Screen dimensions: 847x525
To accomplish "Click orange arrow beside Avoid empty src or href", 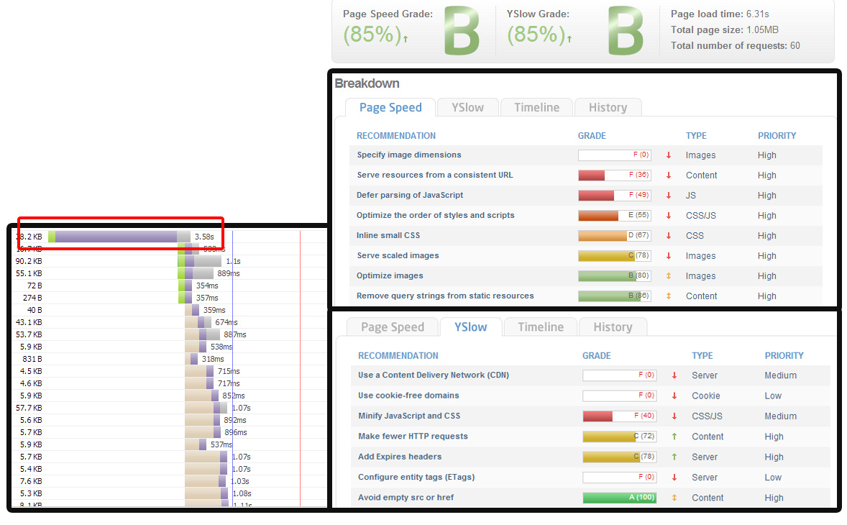I will (x=674, y=498).
